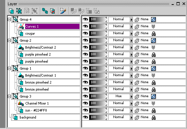187x129 pixels.
Task: Click Brightness/Contrast 1 layer icon
Action: (x=21, y=75)
